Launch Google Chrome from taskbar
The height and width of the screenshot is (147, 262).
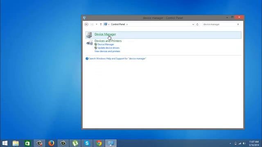(x=99, y=143)
